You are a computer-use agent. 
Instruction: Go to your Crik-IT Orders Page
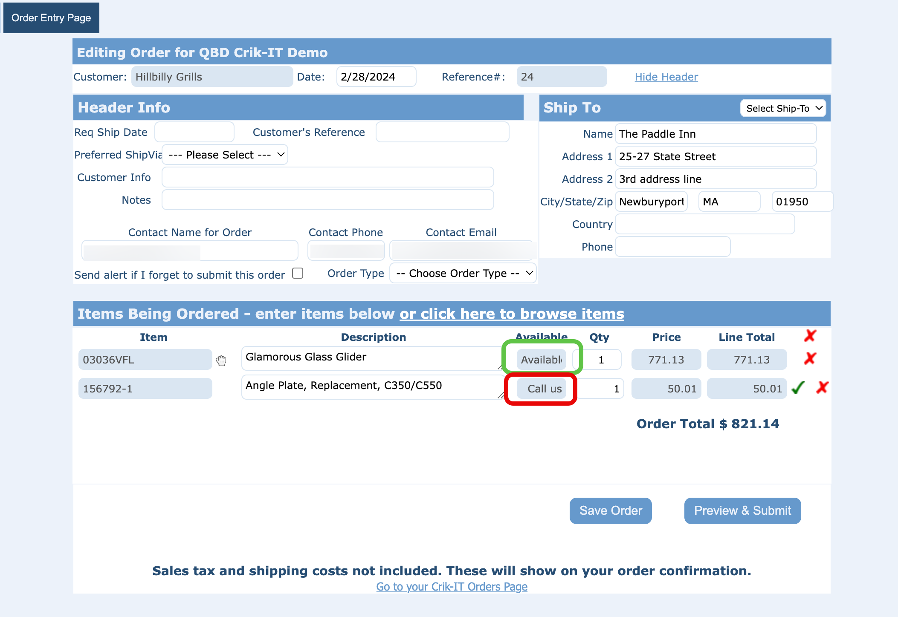[x=452, y=587]
